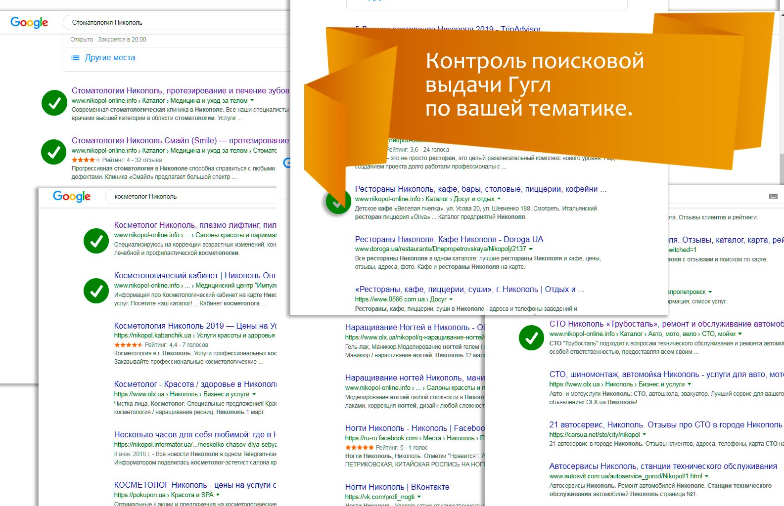Expand the arrow after the doroga.ua restaurants URL
The height and width of the screenshot is (506, 784).
(531, 249)
